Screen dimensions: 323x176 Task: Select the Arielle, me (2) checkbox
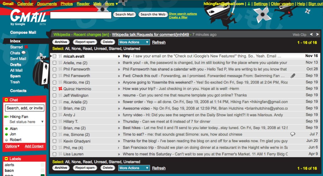(x=55, y=63)
